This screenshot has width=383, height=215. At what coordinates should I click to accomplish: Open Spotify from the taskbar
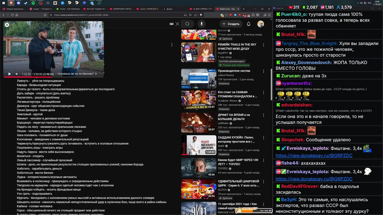33,3
